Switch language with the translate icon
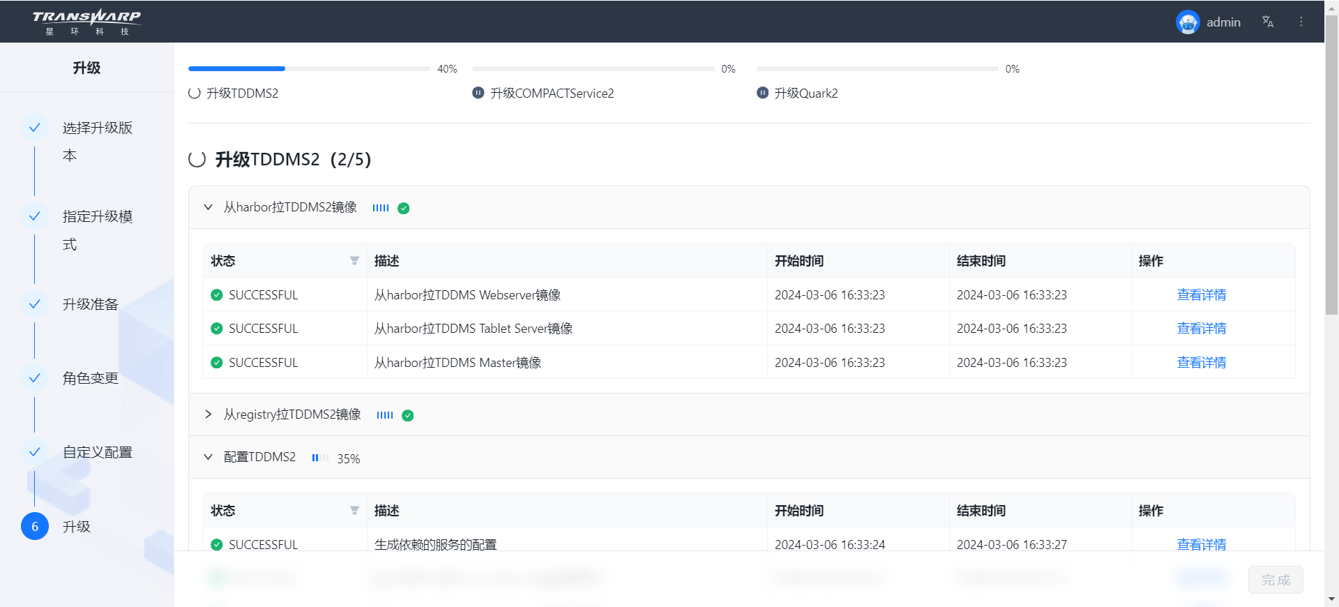Image resolution: width=1339 pixels, height=607 pixels. point(1267,22)
